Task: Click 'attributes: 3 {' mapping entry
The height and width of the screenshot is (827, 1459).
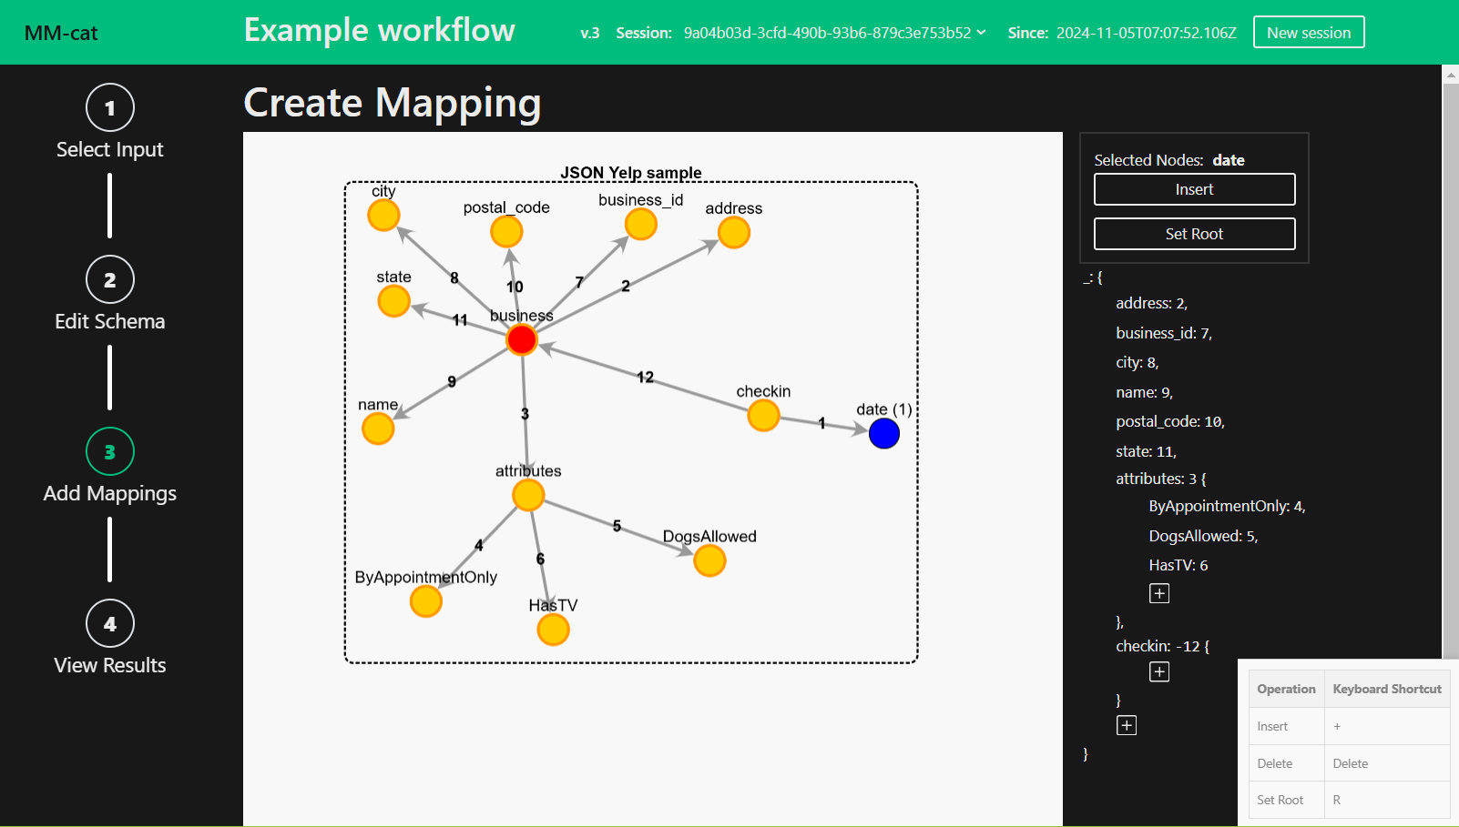Action: tap(1161, 479)
